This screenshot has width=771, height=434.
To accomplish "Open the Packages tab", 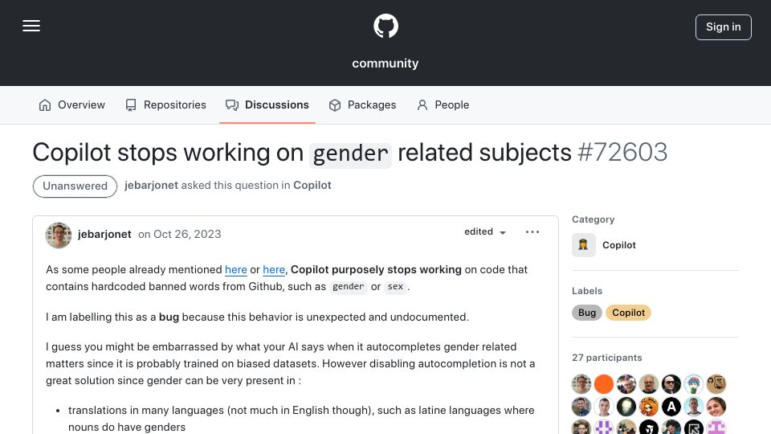I will coord(362,105).
